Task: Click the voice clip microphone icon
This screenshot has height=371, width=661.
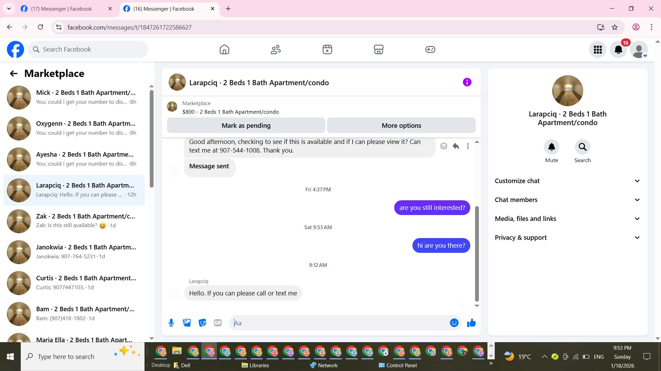Action: pyautogui.click(x=171, y=323)
